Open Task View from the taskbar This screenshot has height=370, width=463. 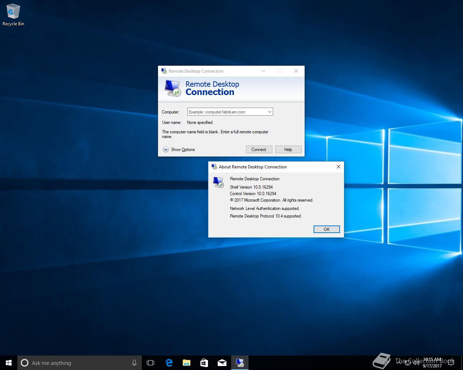tap(150, 363)
